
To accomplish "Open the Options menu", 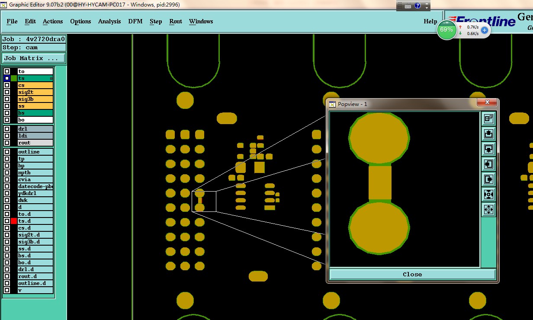I will click(x=80, y=21).
